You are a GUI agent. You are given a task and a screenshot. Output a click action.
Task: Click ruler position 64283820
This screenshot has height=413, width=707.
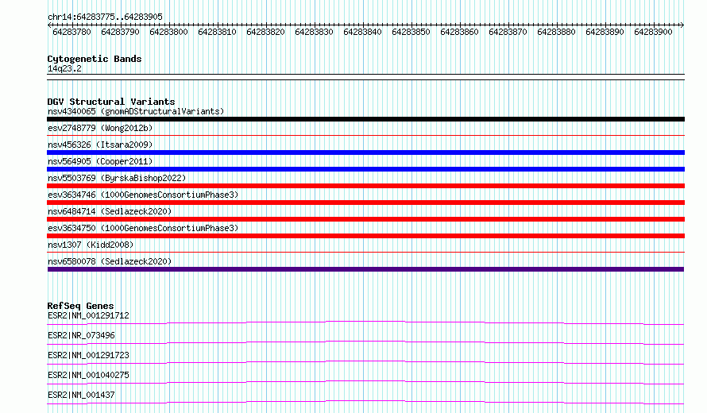pos(265,32)
